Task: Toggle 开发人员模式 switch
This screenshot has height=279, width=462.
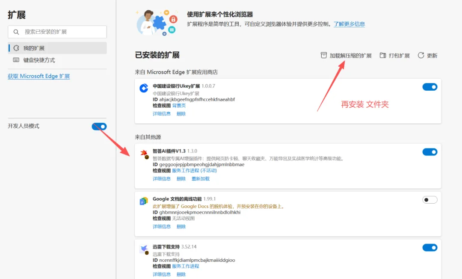Action: coord(99,126)
